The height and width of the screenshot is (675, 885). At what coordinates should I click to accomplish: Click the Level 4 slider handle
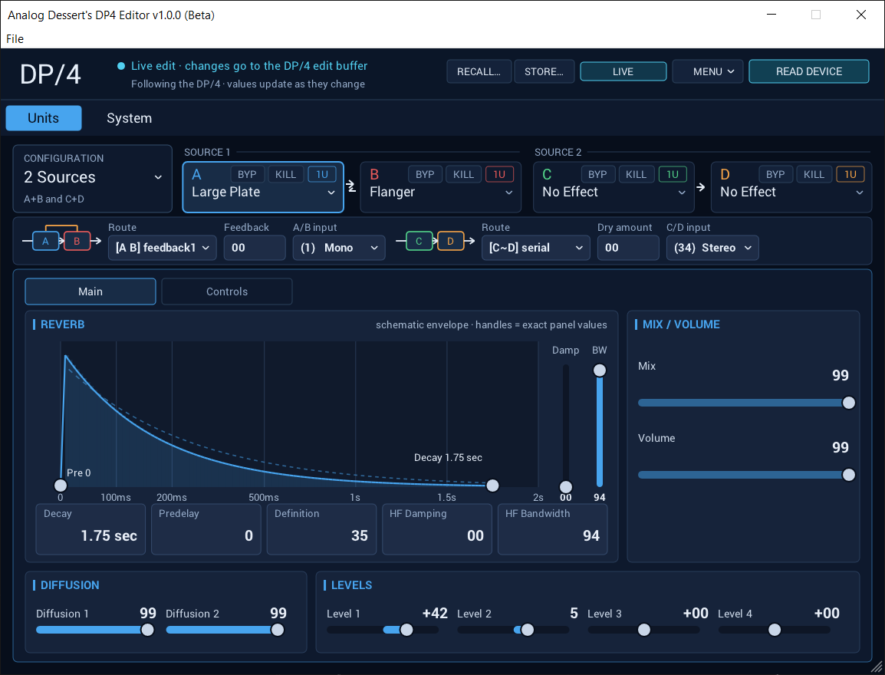tap(775, 630)
